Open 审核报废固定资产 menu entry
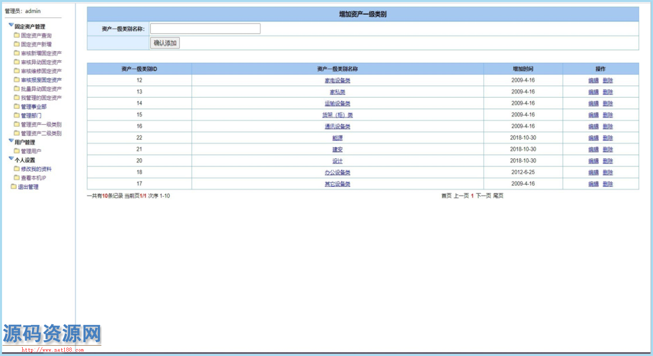The height and width of the screenshot is (356, 653). coord(42,80)
